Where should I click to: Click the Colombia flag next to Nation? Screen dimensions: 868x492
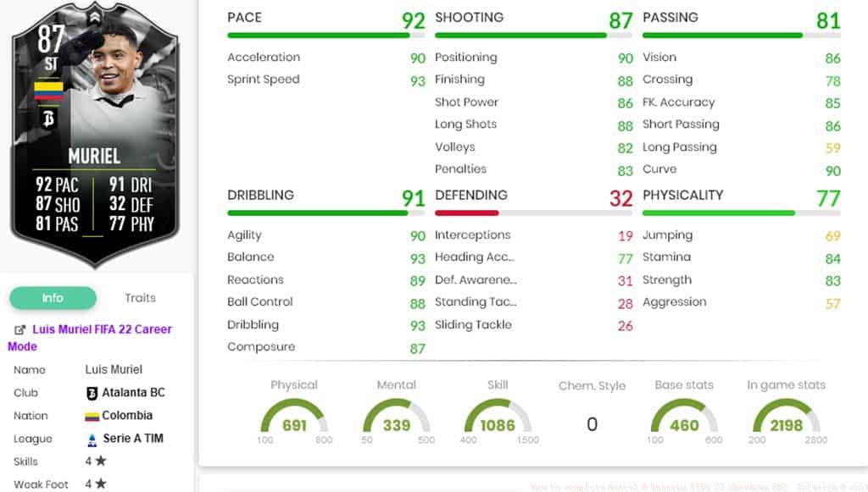[92, 417]
